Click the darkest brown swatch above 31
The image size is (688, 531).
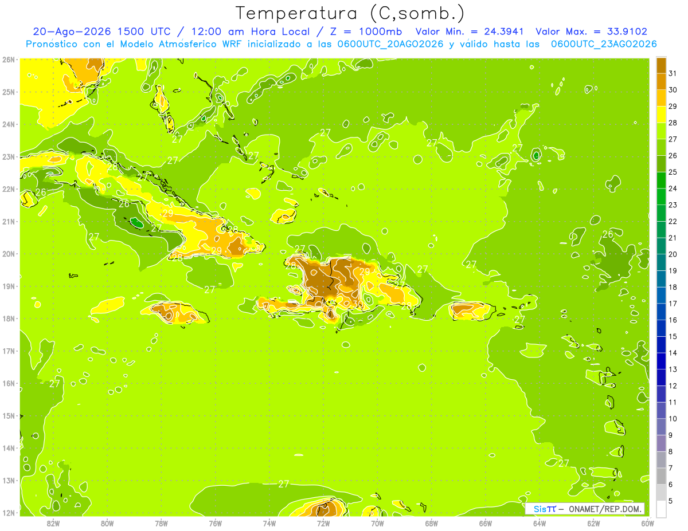[x=661, y=65]
